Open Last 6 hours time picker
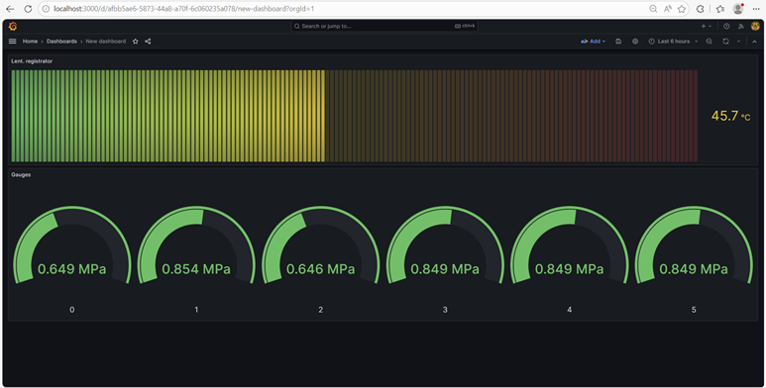The width and height of the screenshot is (766, 388). coord(673,42)
